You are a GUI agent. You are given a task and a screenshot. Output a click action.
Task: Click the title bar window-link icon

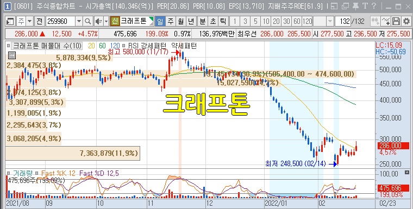(x=334, y=7)
